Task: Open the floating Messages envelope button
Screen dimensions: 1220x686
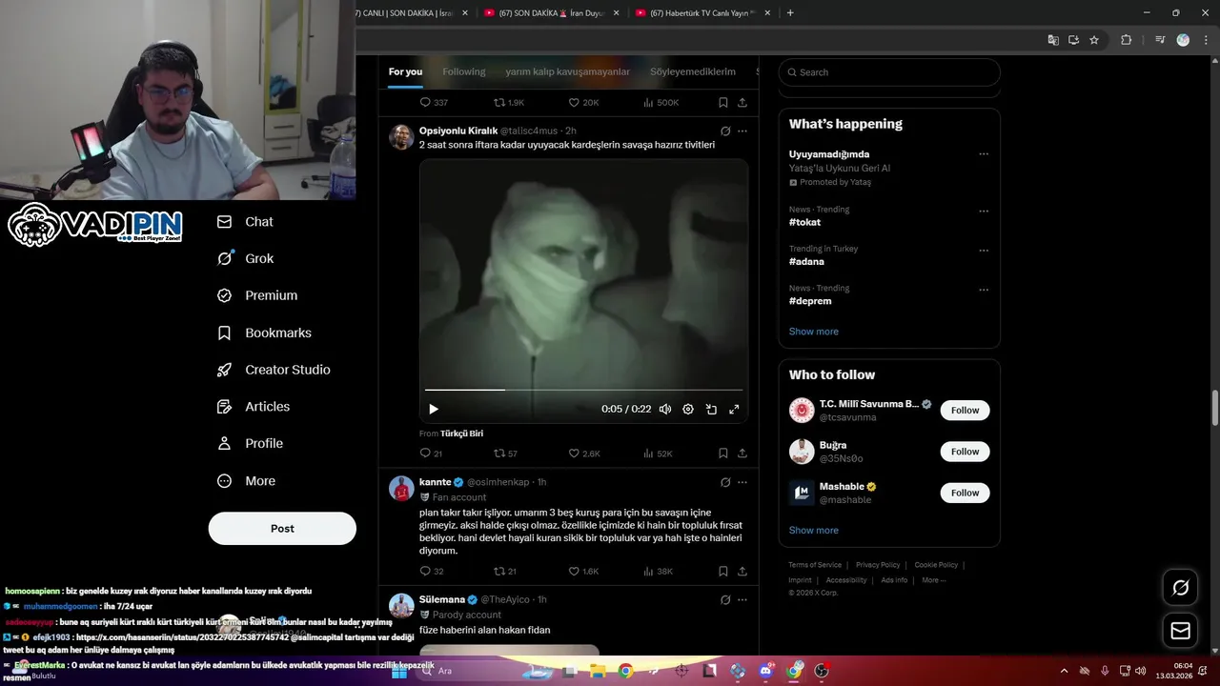Action: click(1180, 631)
